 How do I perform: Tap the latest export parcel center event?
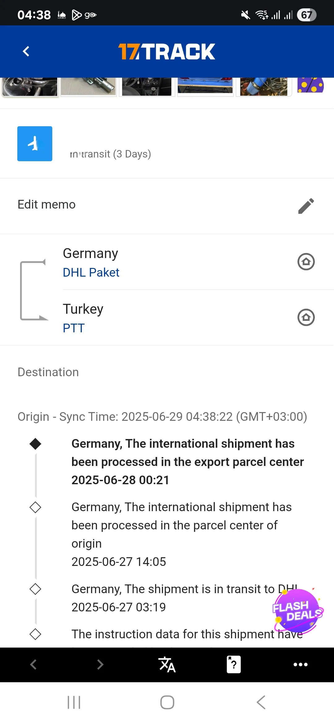tap(187, 462)
